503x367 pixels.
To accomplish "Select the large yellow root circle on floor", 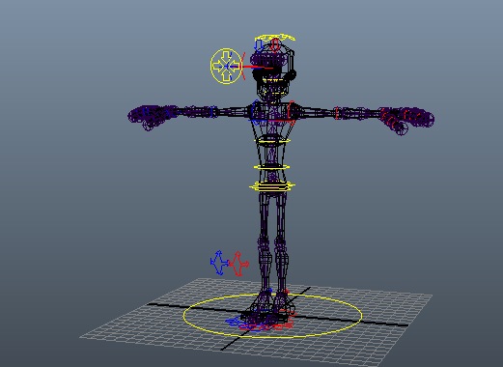I will (273, 316).
